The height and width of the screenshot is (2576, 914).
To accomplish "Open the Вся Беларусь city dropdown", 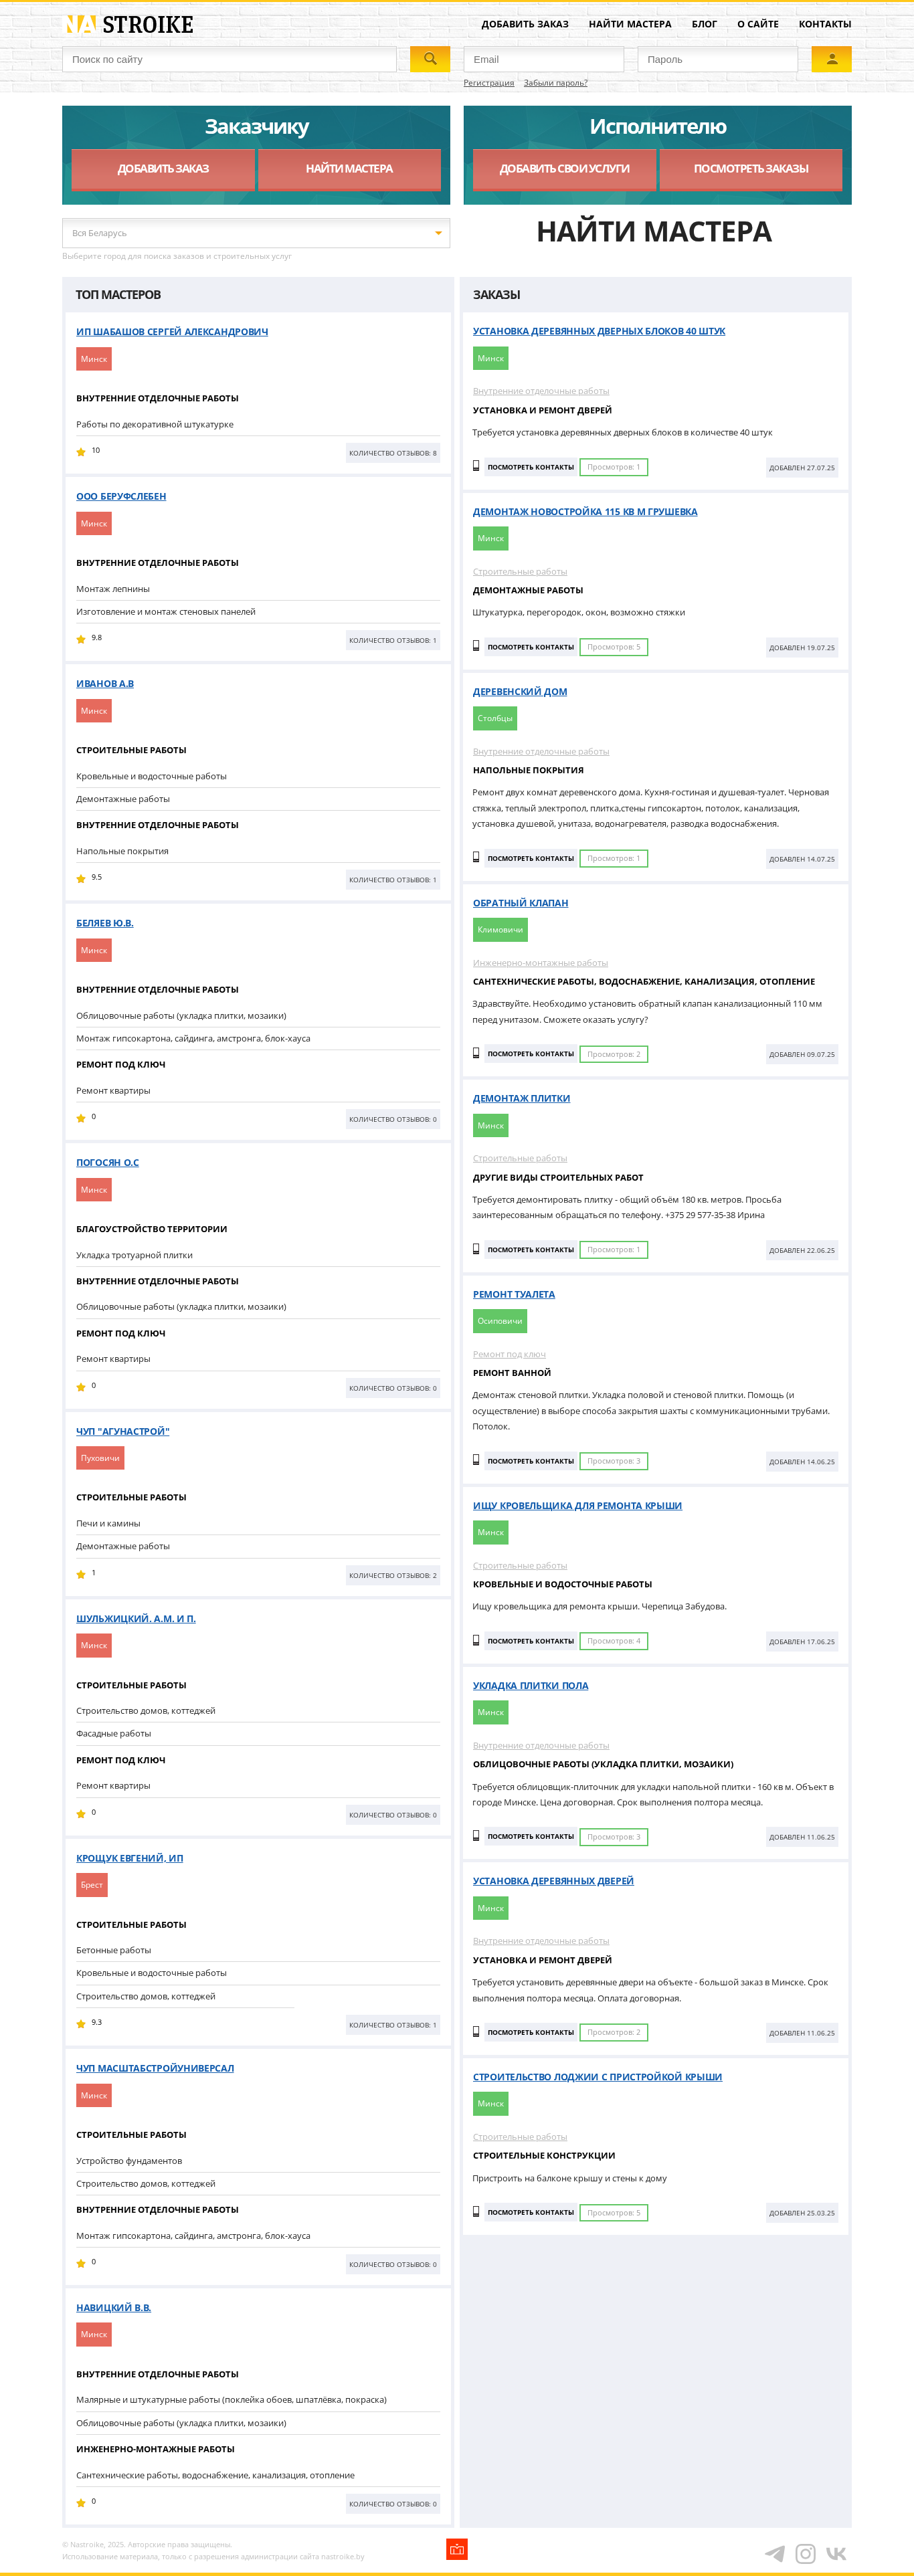I will pos(256,233).
